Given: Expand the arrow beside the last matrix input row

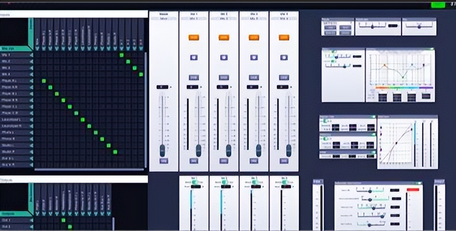Looking at the screenshot, I should tap(31, 165).
